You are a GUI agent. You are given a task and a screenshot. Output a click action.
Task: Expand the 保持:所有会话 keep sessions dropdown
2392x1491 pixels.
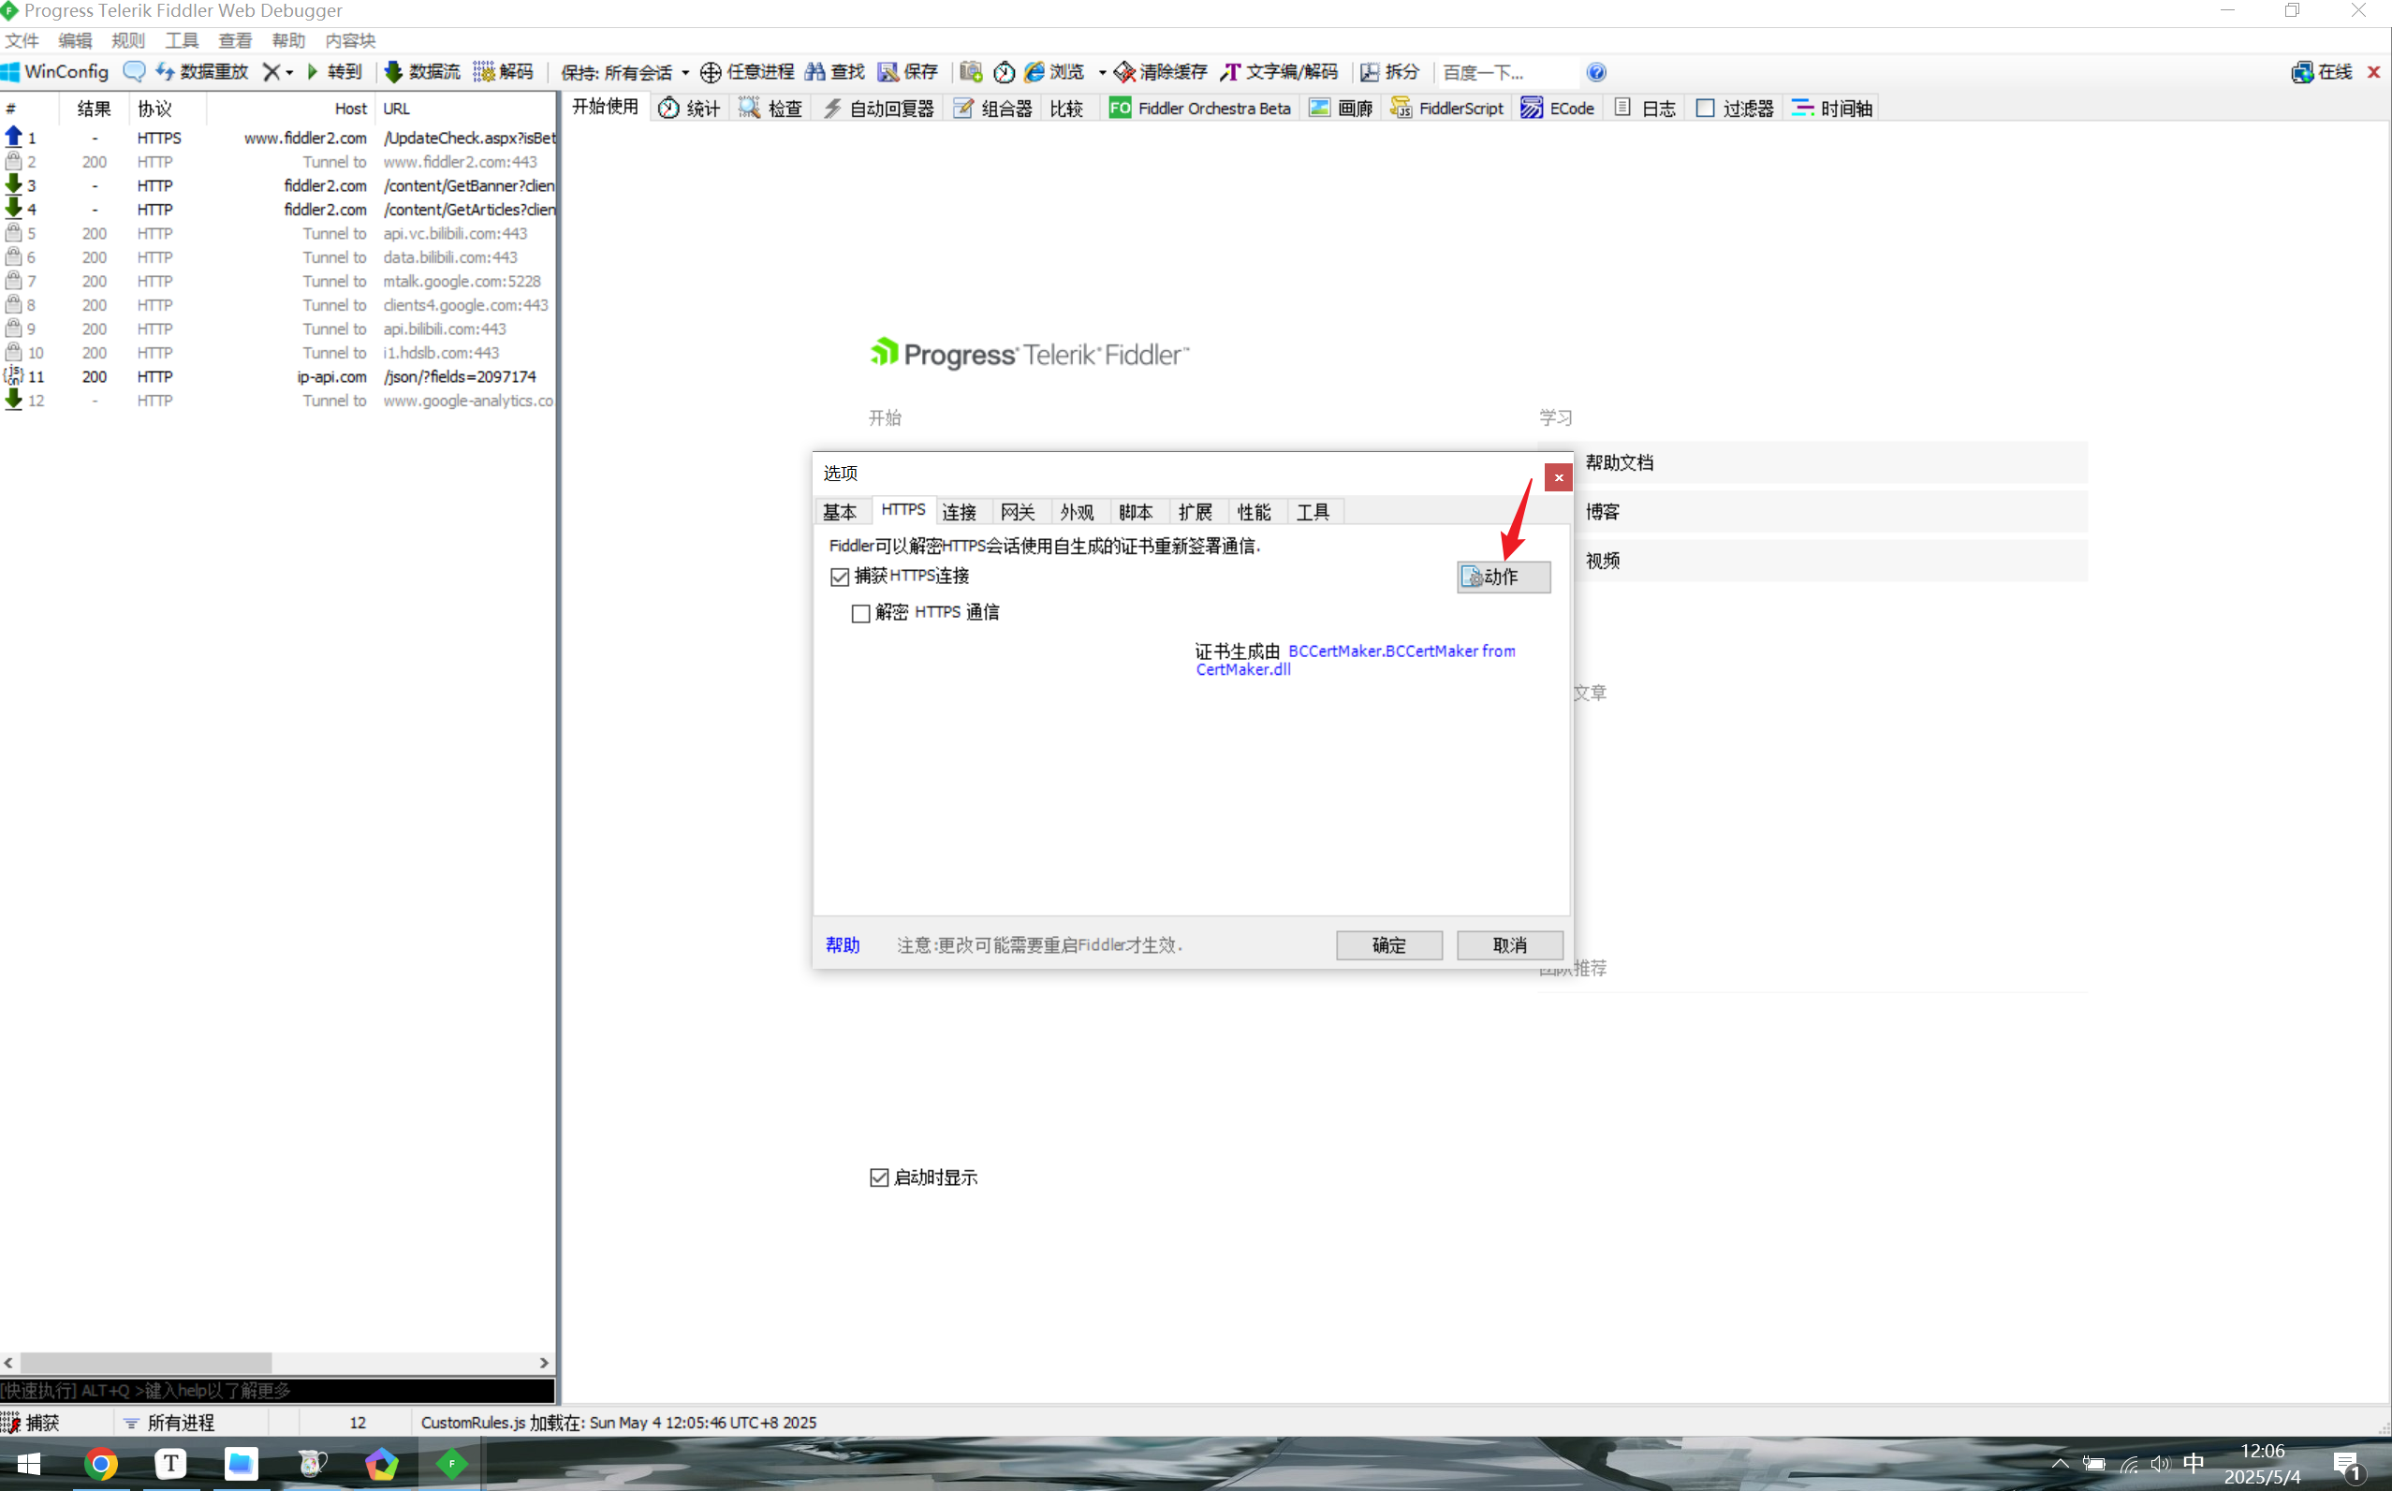pos(687,72)
